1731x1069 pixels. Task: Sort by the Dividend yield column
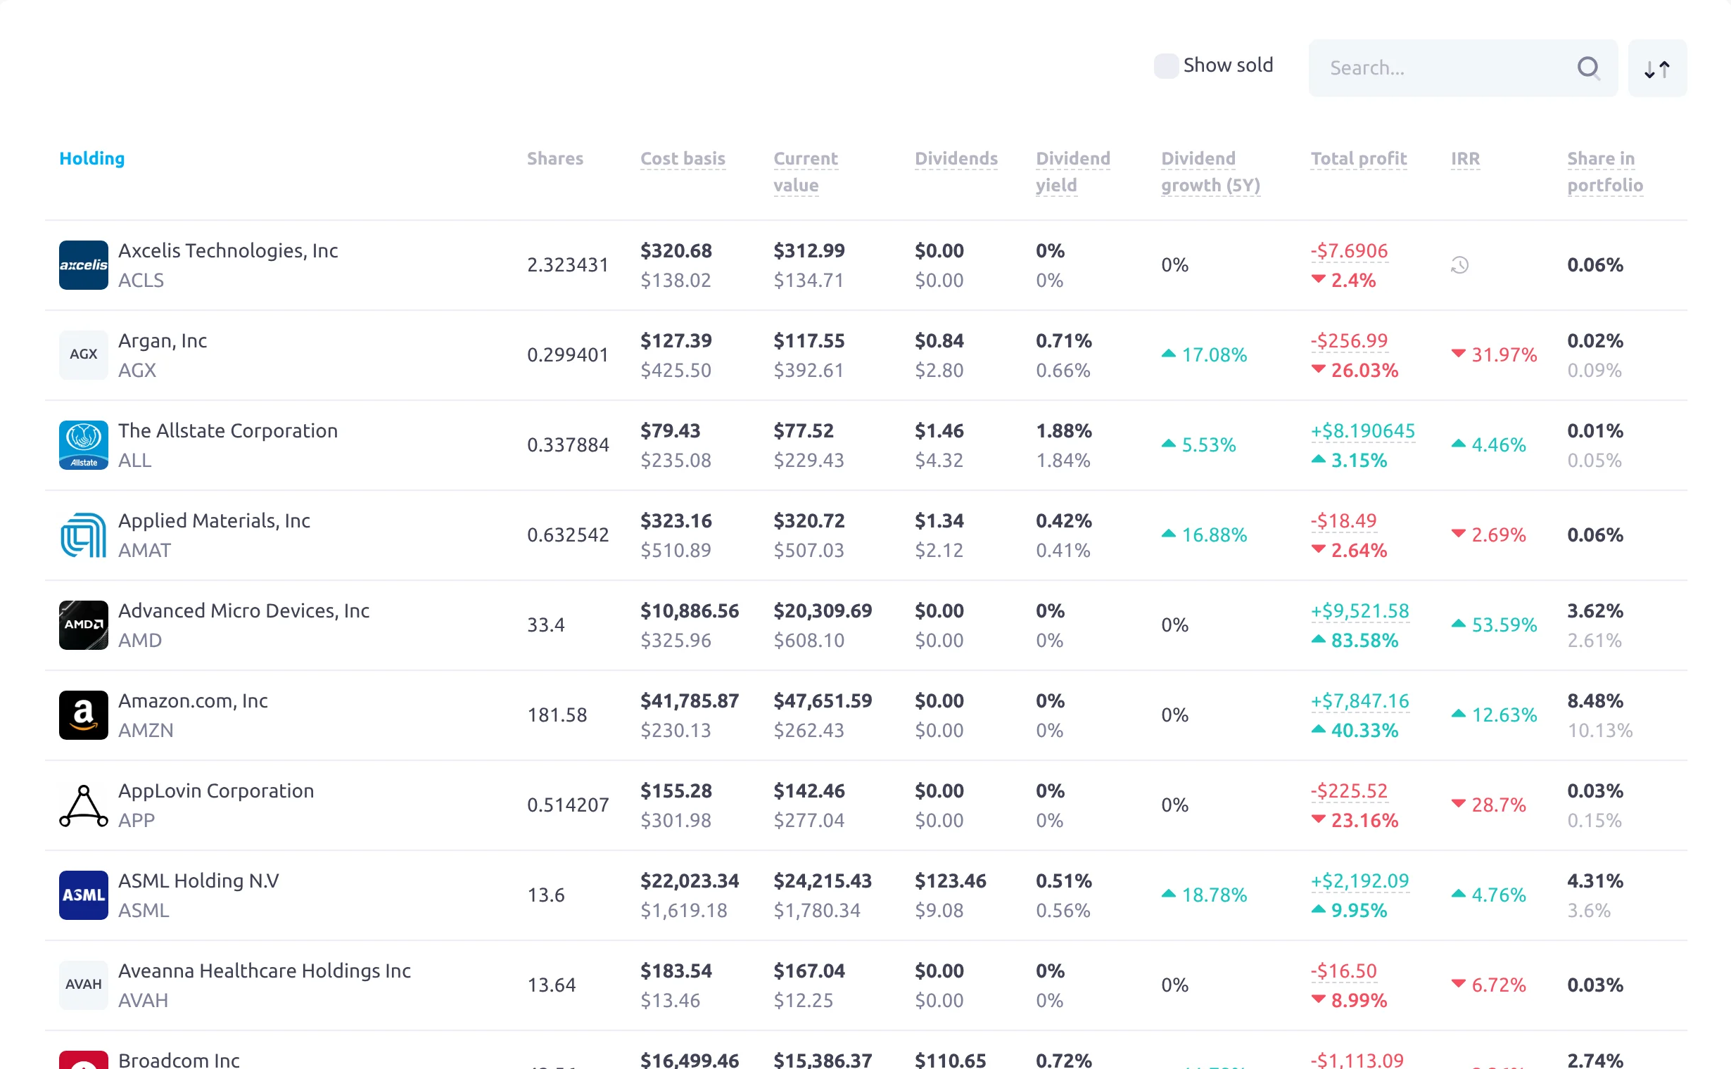1073,172
